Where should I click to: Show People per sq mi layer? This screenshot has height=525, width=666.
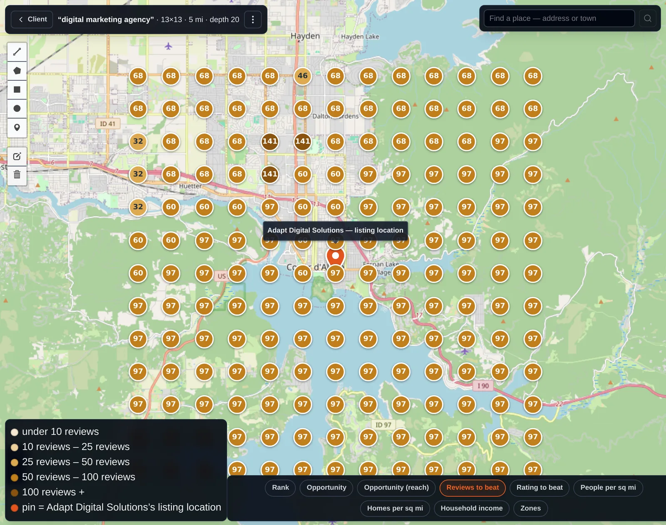coord(608,488)
